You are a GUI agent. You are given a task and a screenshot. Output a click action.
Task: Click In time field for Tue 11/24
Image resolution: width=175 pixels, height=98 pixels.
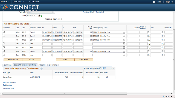47,55
